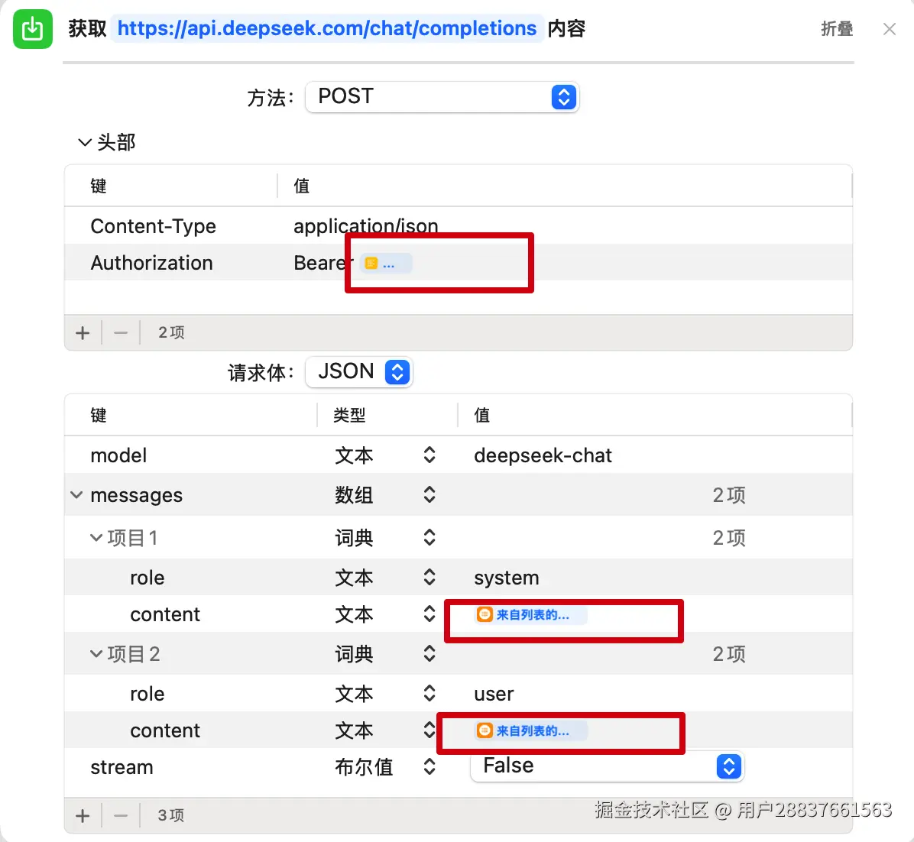Viewport: 914px width, 842px height.
Task: Select the Authorization header key
Action: tap(151, 263)
